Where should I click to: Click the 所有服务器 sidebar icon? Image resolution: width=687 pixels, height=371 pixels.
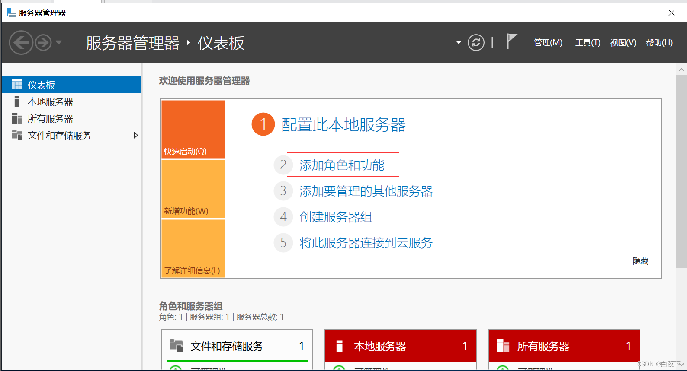[x=17, y=118]
